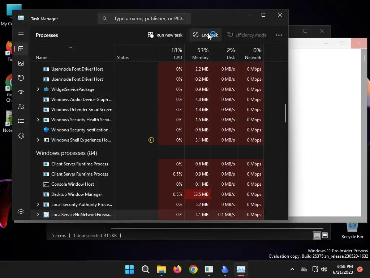Open the Startup apps page in sidebar
This screenshot has height=278, width=370.
point(21,92)
